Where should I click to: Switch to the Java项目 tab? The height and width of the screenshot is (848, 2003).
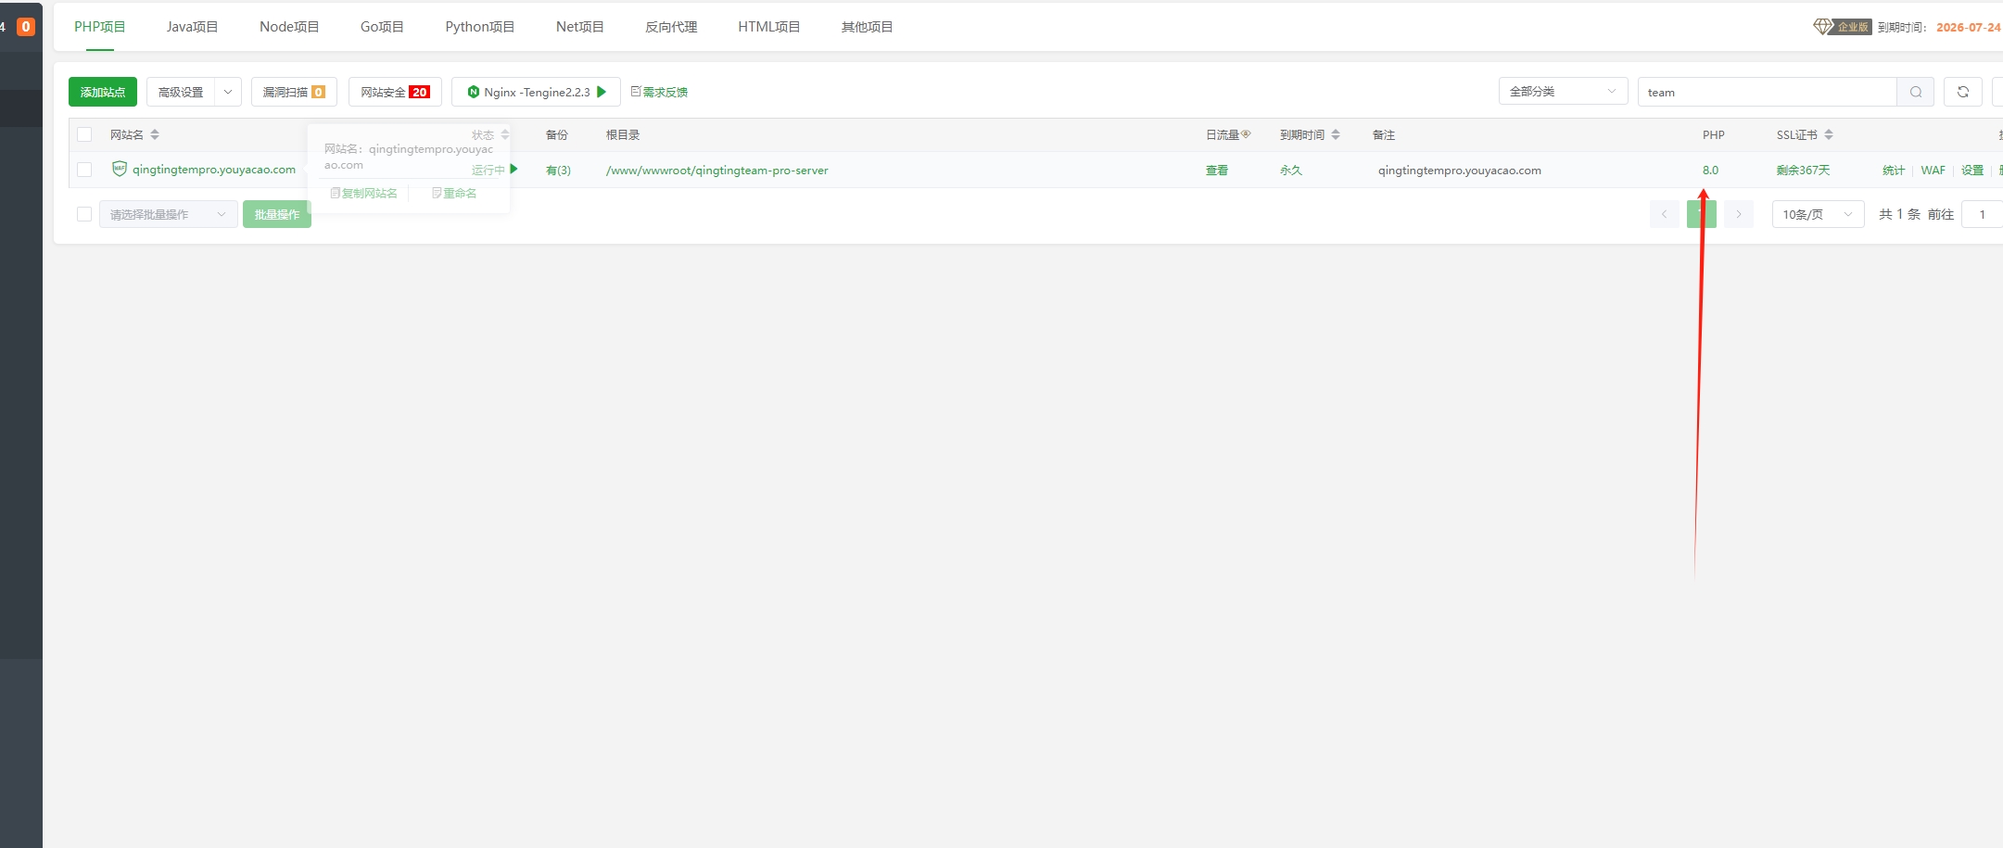(192, 26)
